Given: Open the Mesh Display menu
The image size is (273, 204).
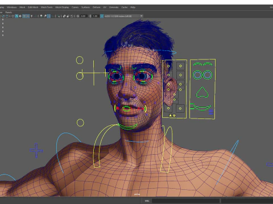Looking at the screenshot, I should [x=62, y=7].
